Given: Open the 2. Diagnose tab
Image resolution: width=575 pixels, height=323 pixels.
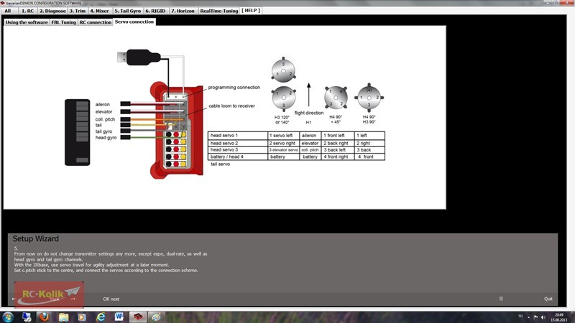Looking at the screenshot, I should [x=52, y=11].
